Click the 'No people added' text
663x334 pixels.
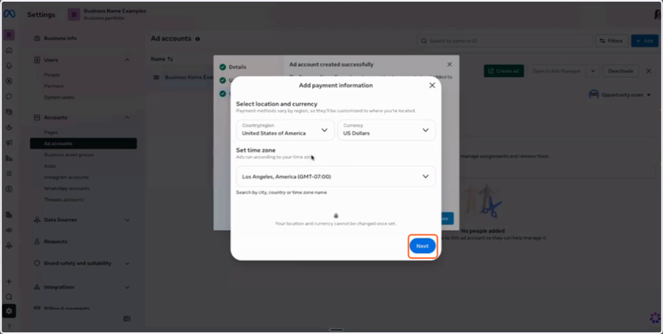pos(483,231)
